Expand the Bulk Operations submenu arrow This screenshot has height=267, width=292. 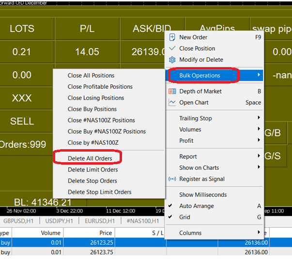[259, 75]
